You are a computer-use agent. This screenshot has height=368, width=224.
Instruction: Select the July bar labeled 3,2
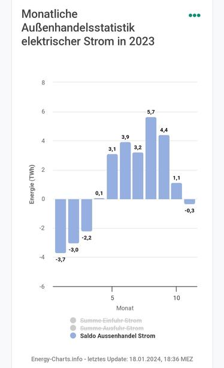(138, 176)
